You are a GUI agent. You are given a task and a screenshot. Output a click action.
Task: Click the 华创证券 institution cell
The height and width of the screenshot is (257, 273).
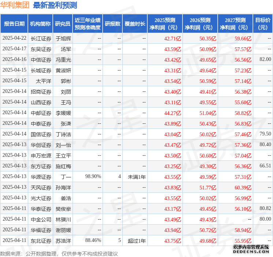point(41,145)
